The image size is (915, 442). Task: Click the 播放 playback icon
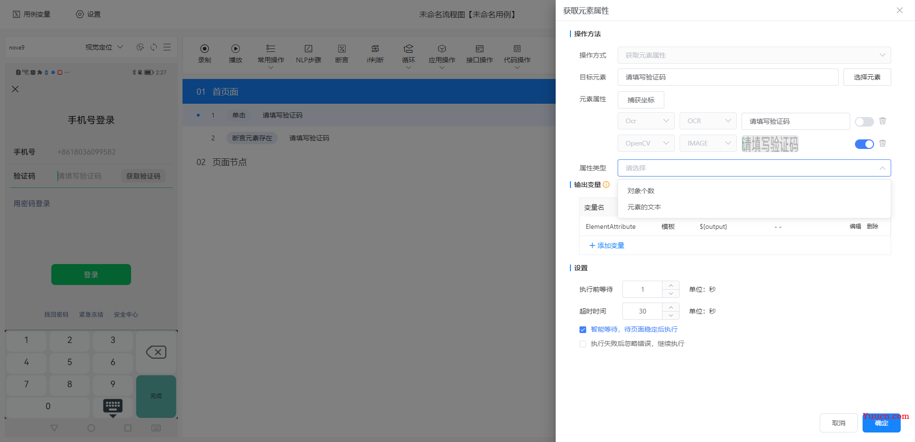tap(235, 49)
